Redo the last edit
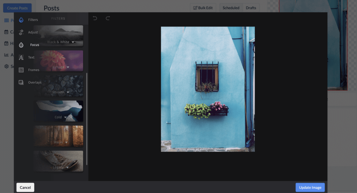 108,18
